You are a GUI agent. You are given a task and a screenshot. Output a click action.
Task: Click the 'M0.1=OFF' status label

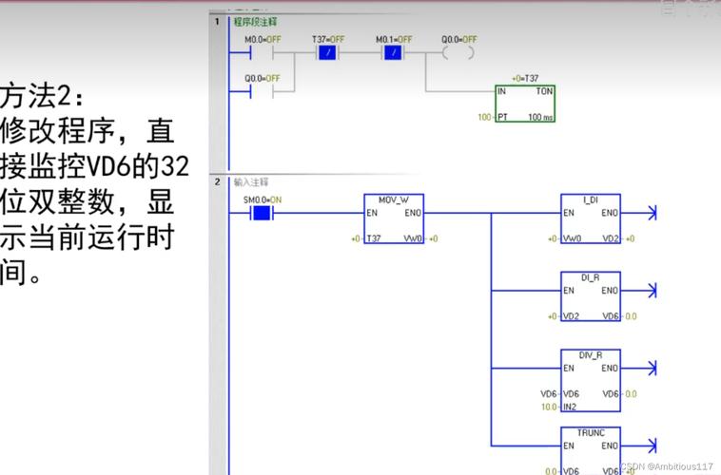(394, 40)
